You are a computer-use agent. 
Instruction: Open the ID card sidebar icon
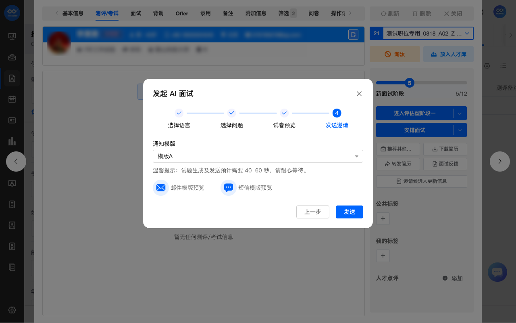click(x=12, y=120)
